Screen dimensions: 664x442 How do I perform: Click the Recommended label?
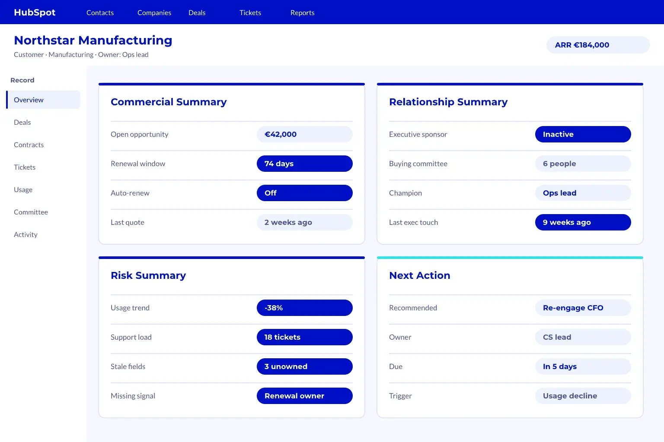point(413,308)
